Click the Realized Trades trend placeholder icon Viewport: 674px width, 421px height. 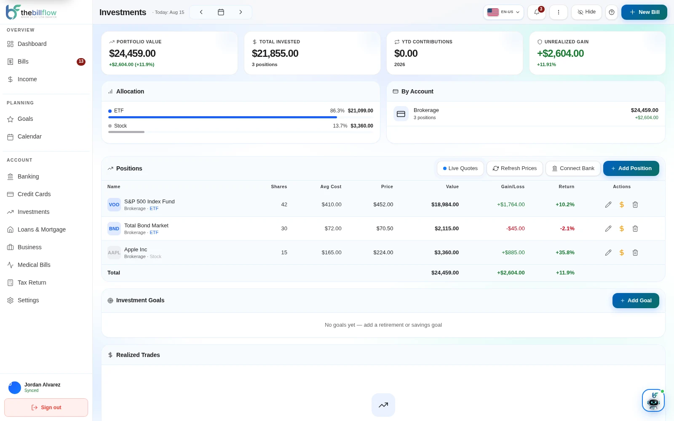[383, 405]
